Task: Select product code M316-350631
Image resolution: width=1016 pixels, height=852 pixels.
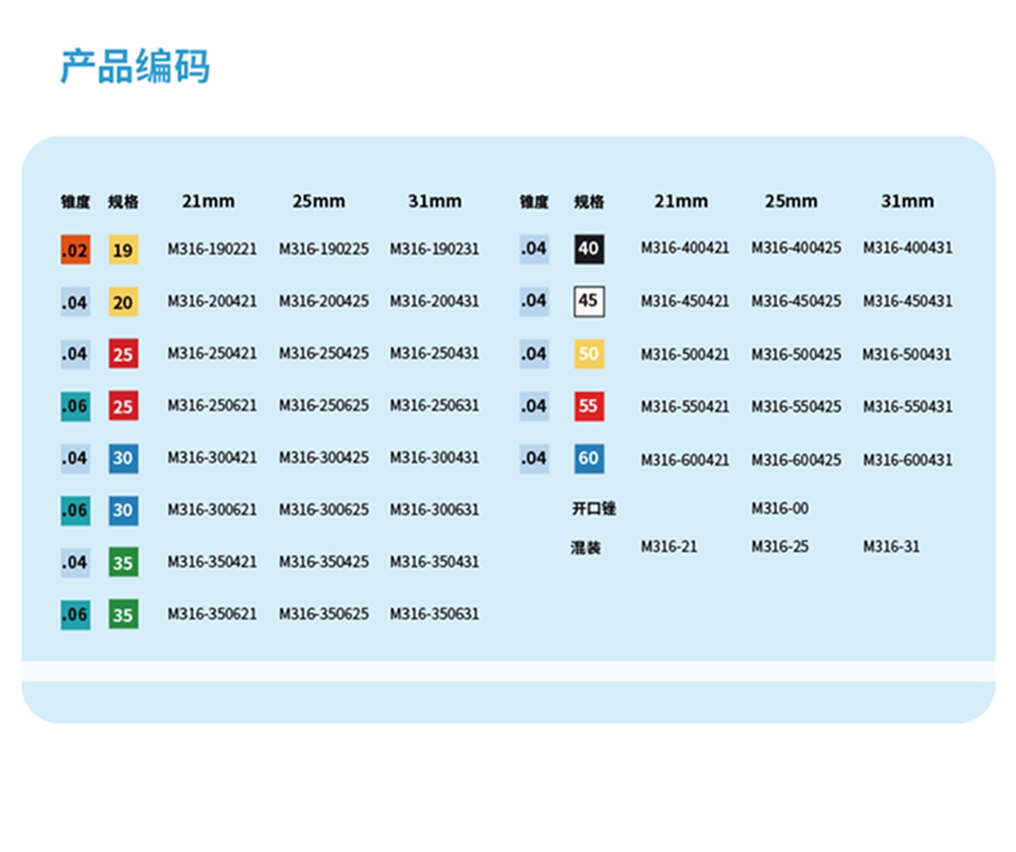Action: [x=434, y=614]
